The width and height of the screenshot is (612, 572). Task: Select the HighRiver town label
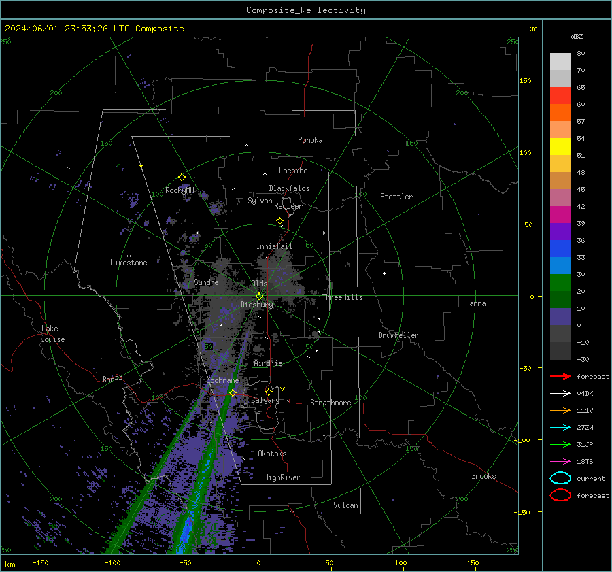(282, 477)
